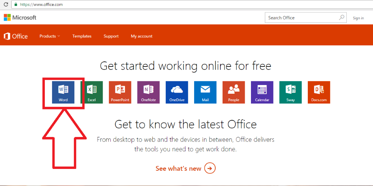Expand the Products dropdown menu
The height and width of the screenshot is (186, 373).
(50, 36)
